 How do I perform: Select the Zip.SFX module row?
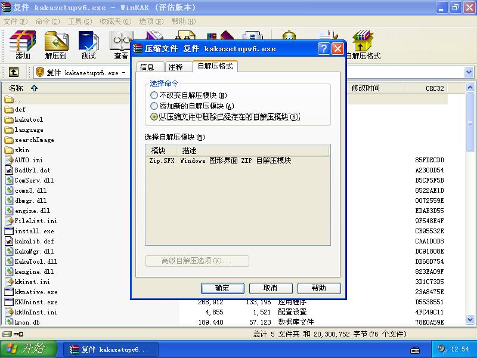pyautogui.click(x=237, y=161)
